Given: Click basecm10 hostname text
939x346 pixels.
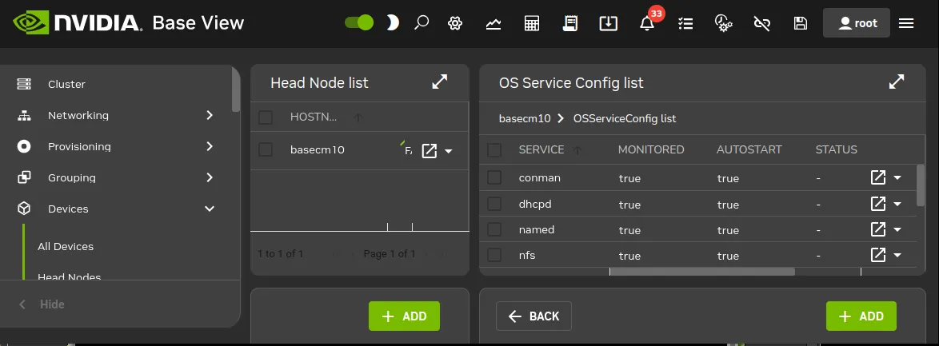Looking at the screenshot, I should [318, 150].
